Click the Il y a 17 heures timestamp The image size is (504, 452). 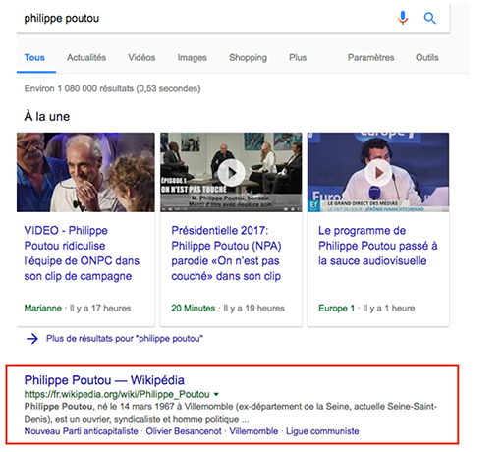pyautogui.click(x=100, y=308)
